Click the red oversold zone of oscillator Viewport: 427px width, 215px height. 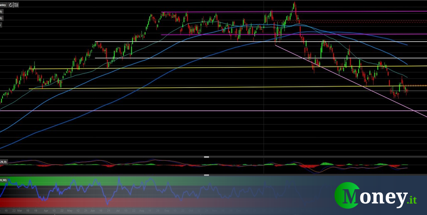[63, 201]
